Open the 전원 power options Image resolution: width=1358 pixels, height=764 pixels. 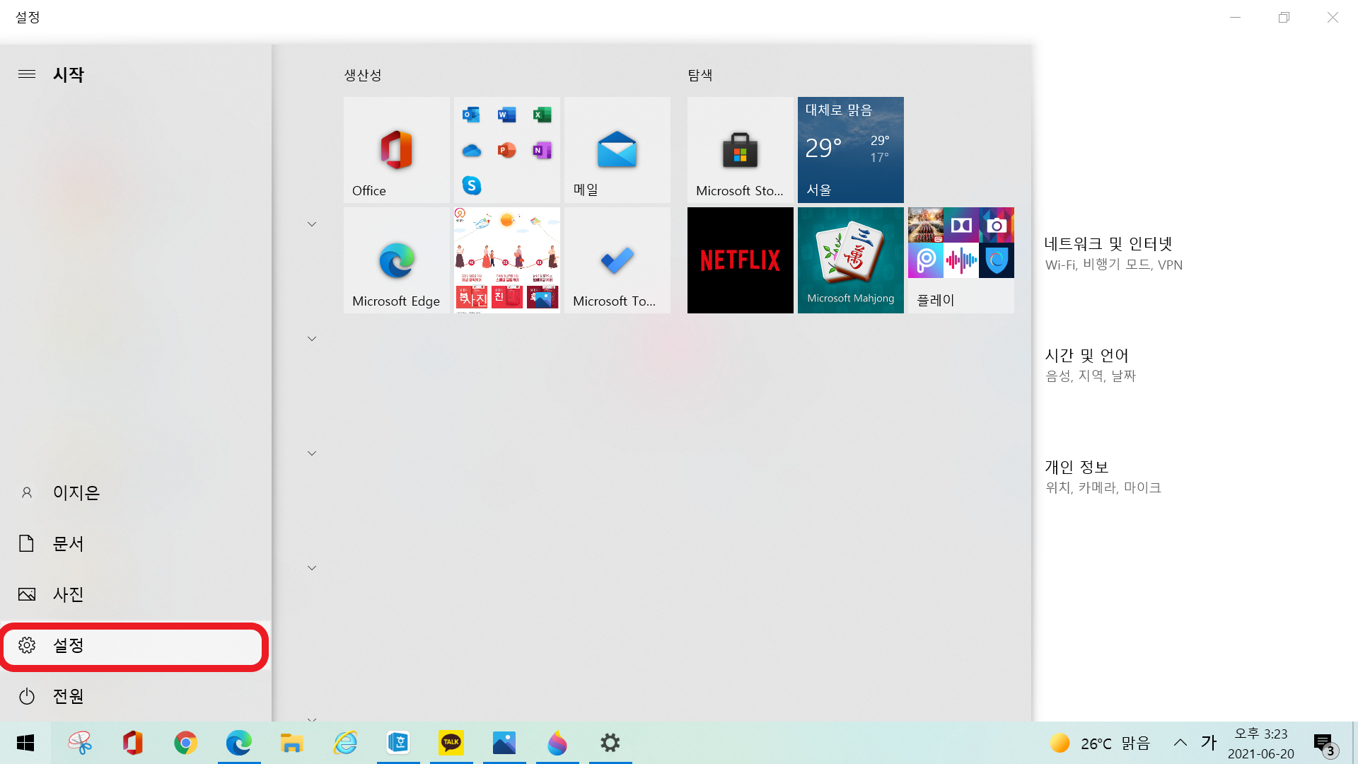click(136, 696)
